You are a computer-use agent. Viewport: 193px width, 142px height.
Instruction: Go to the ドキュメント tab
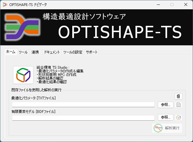tap(52, 52)
